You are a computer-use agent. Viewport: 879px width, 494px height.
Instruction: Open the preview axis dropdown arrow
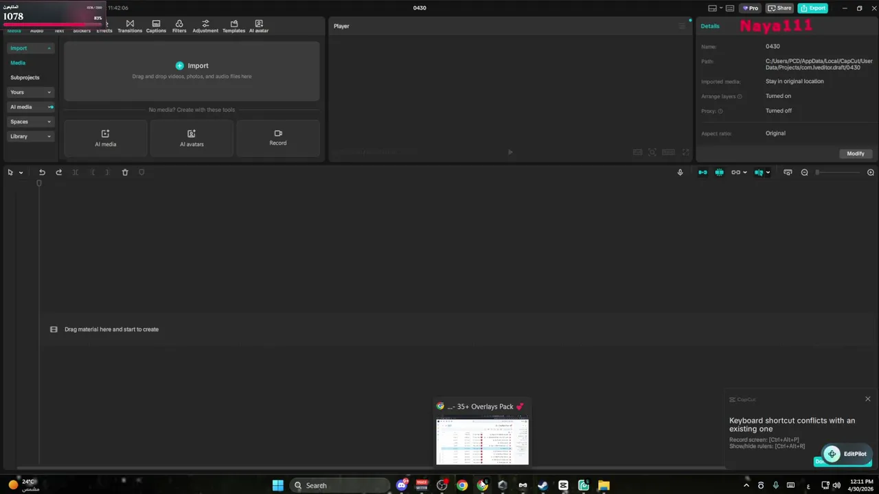click(768, 173)
